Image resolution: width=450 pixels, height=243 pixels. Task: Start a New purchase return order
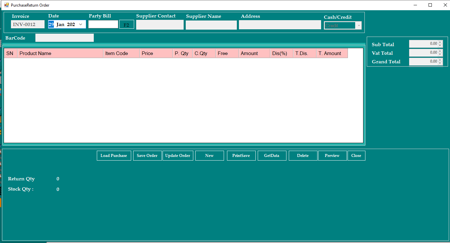click(x=209, y=156)
